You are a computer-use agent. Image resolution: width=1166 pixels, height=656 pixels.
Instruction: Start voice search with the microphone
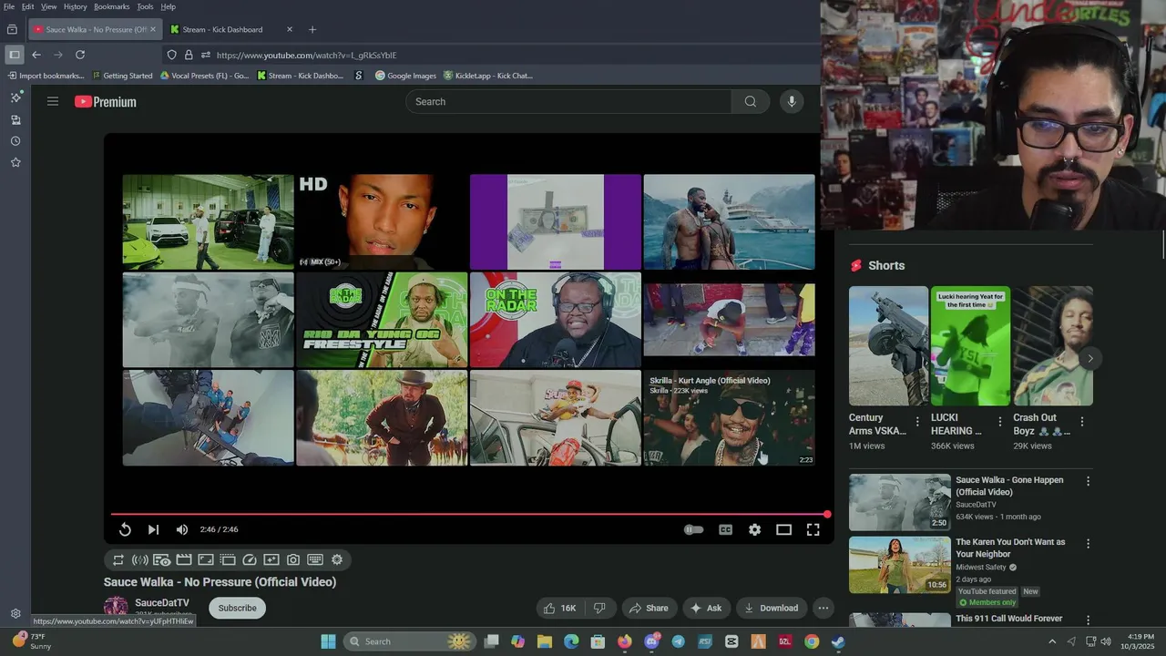(x=792, y=102)
